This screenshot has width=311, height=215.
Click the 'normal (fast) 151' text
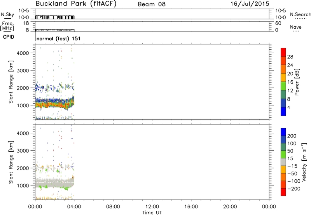(59, 38)
